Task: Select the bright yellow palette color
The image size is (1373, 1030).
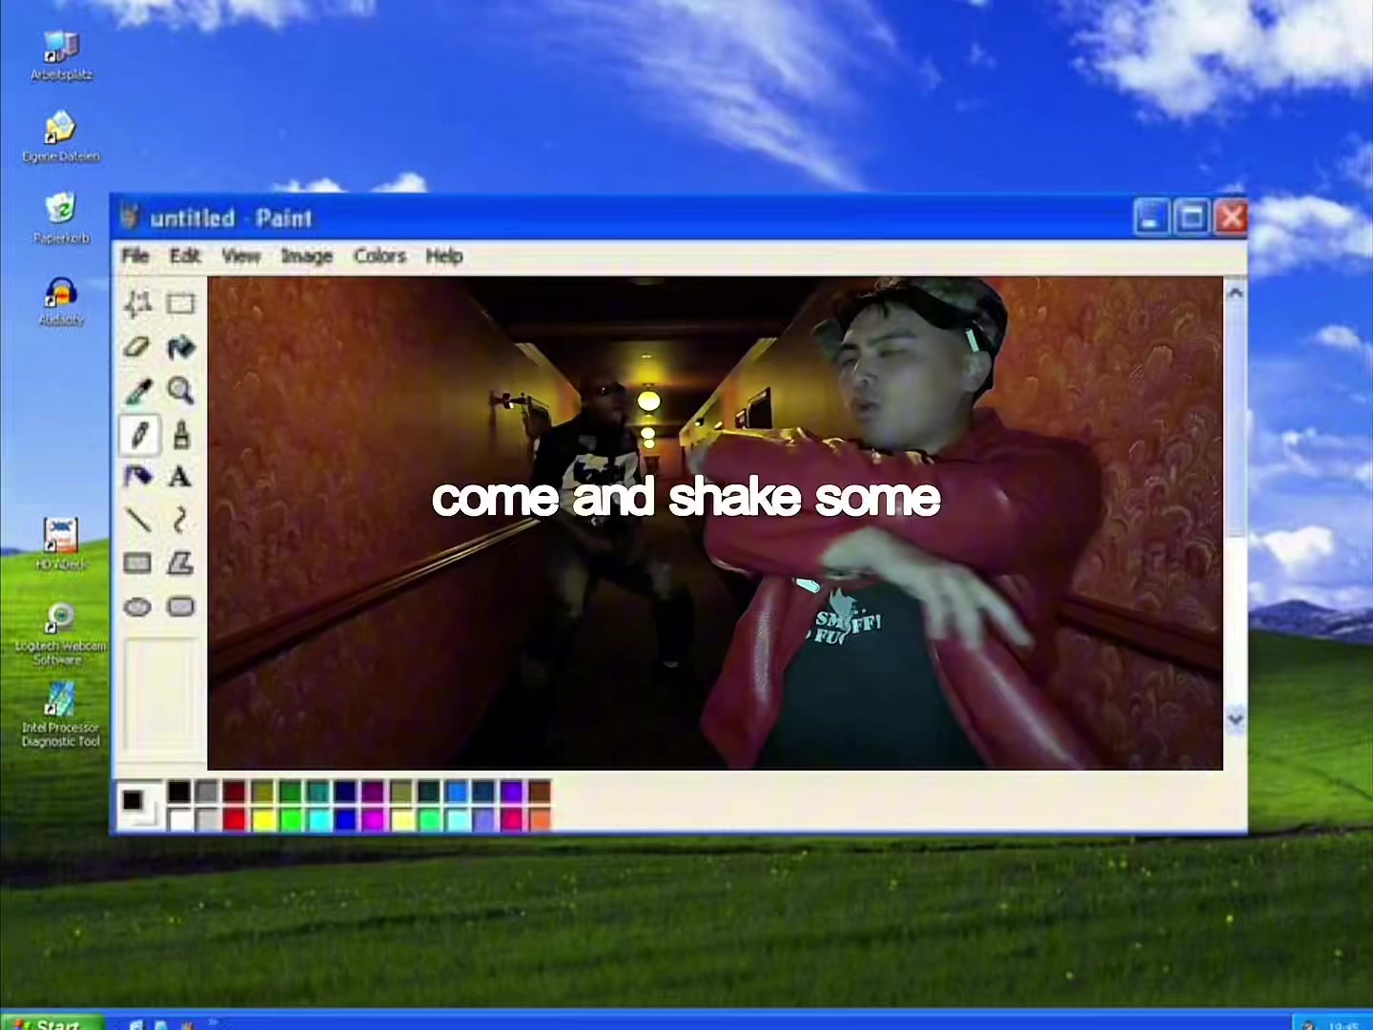Action: (x=262, y=819)
